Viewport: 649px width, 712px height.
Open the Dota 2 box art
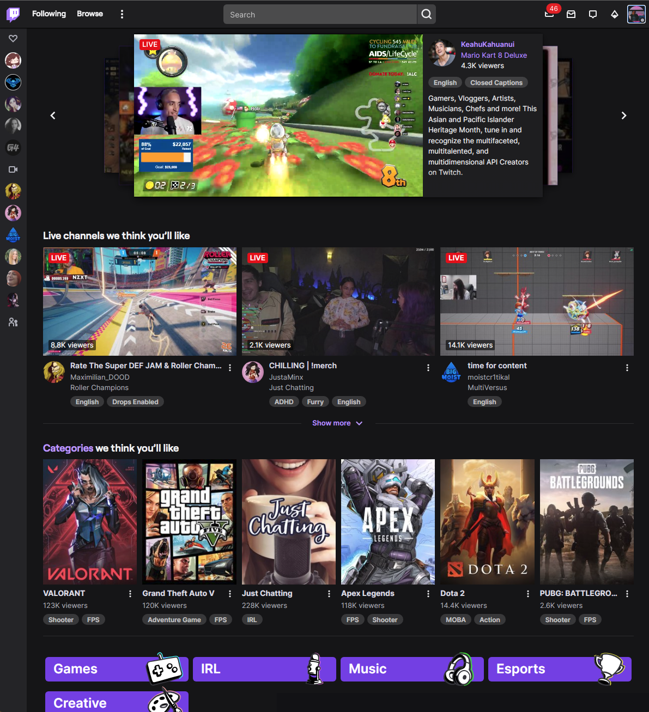point(487,522)
